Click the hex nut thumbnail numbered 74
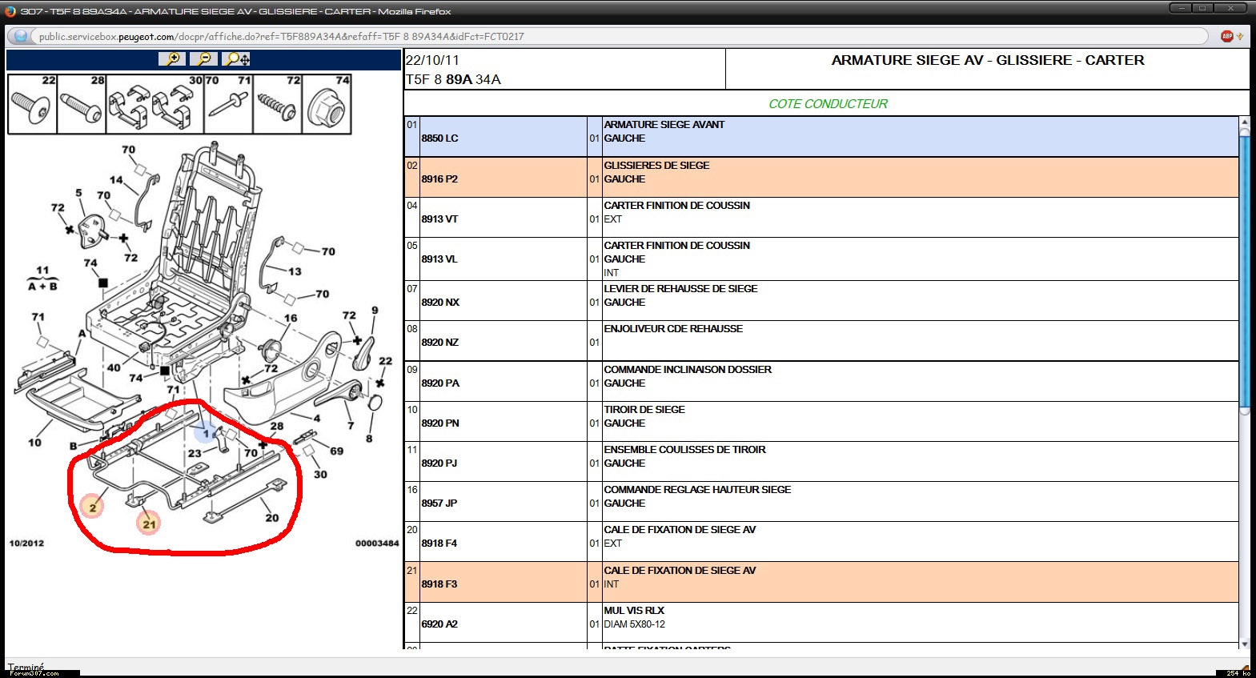Screen dimensions: 1256x678 pyautogui.click(x=327, y=105)
